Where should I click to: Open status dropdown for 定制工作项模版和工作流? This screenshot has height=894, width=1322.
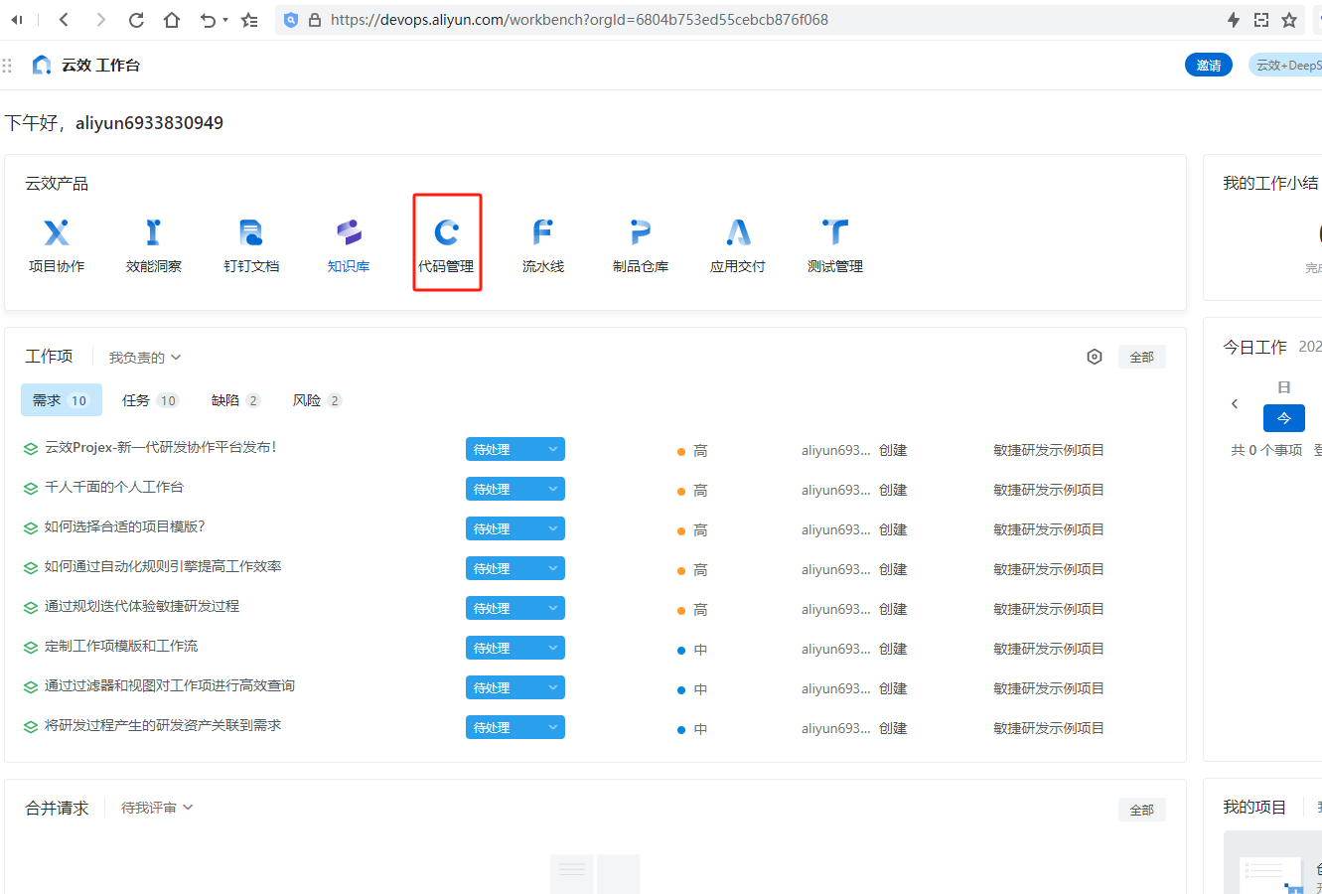click(x=514, y=648)
